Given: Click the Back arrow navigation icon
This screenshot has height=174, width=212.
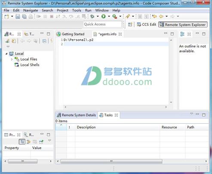Looking at the screenshot, I should click(x=161, y=16).
